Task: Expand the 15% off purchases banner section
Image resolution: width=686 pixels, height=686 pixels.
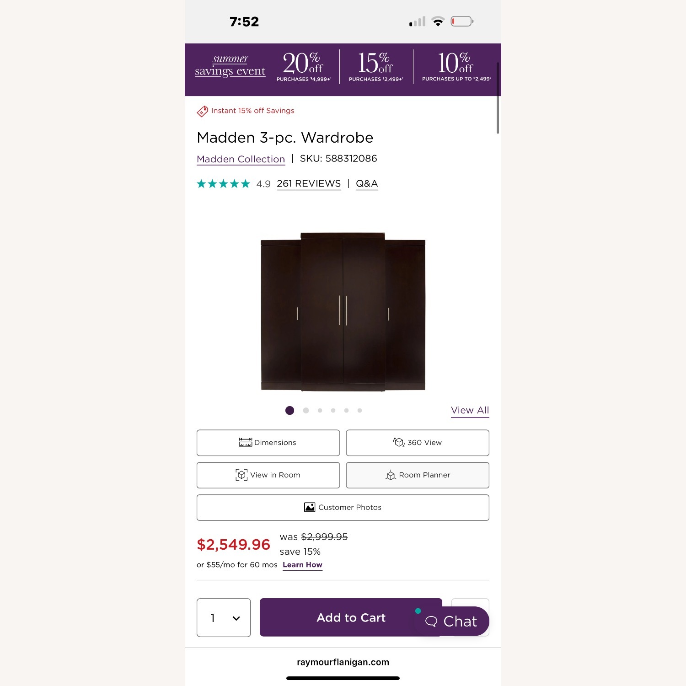Action: (375, 66)
